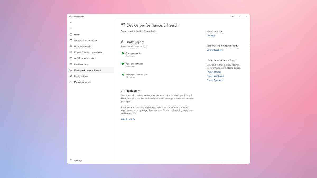Image resolution: width=317 pixels, height=178 pixels.
Task: Click Give us feedback link
Action: click(x=215, y=50)
